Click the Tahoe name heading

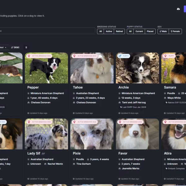(78, 87)
